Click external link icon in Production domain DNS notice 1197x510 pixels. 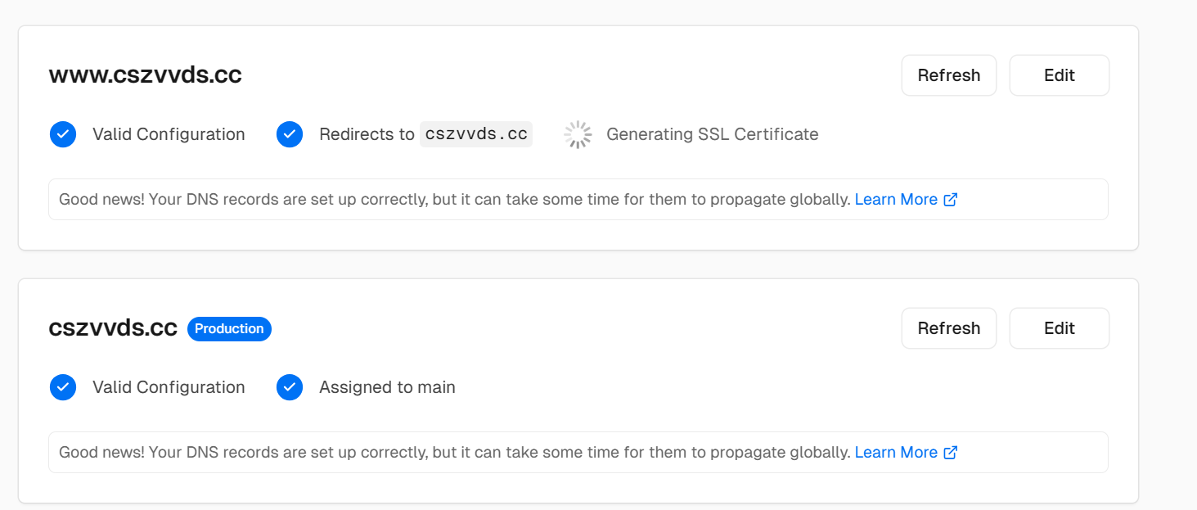point(951,453)
